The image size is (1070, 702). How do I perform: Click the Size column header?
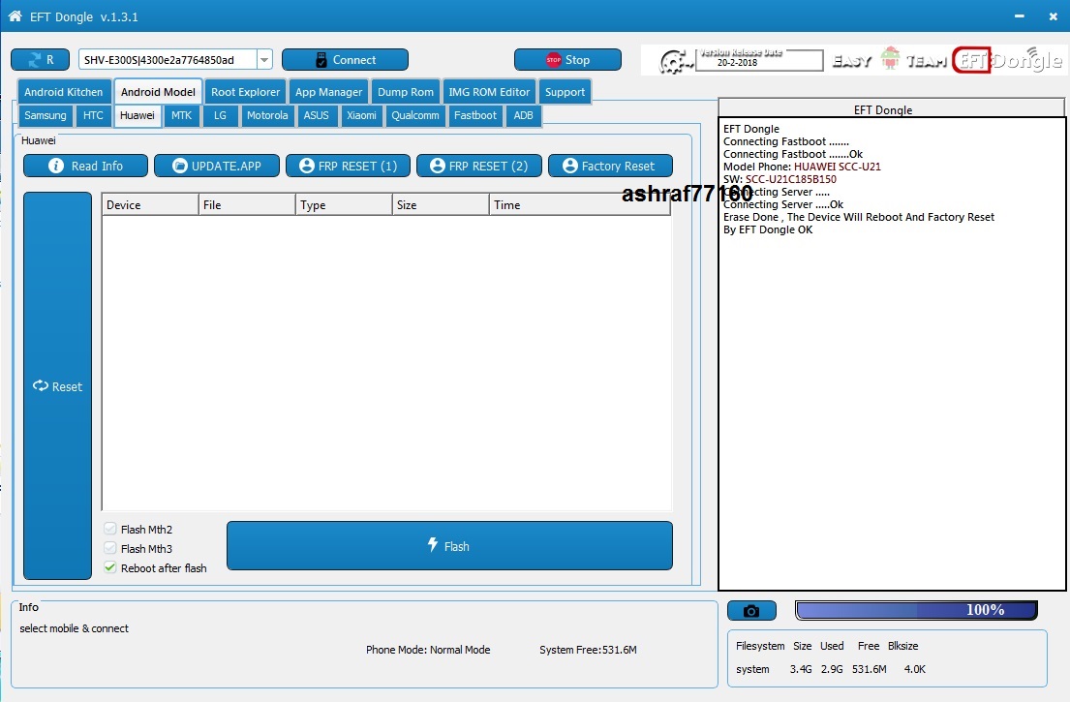point(441,204)
